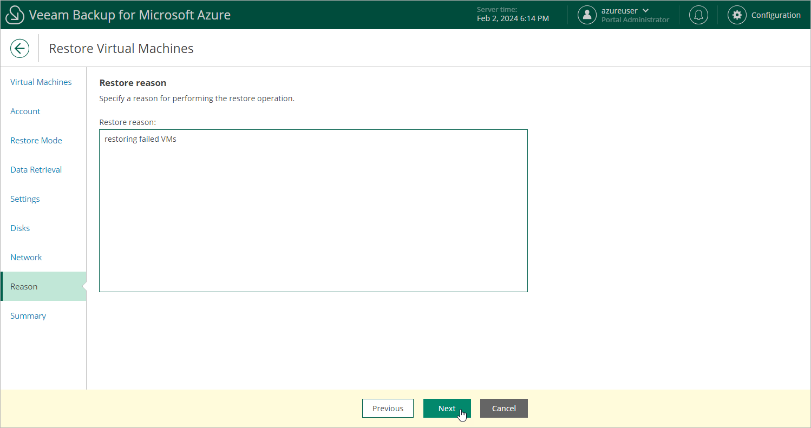Viewport: 811px width, 428px height.
Task: Click the "Restore reason:" field label
Action: point(128,122)
